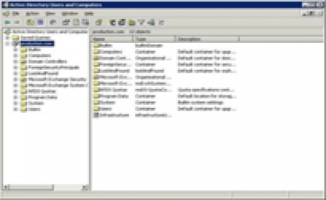The image size is (326, 200).
Task: Sort by the Name column header
Action: [x=112, y=39]
